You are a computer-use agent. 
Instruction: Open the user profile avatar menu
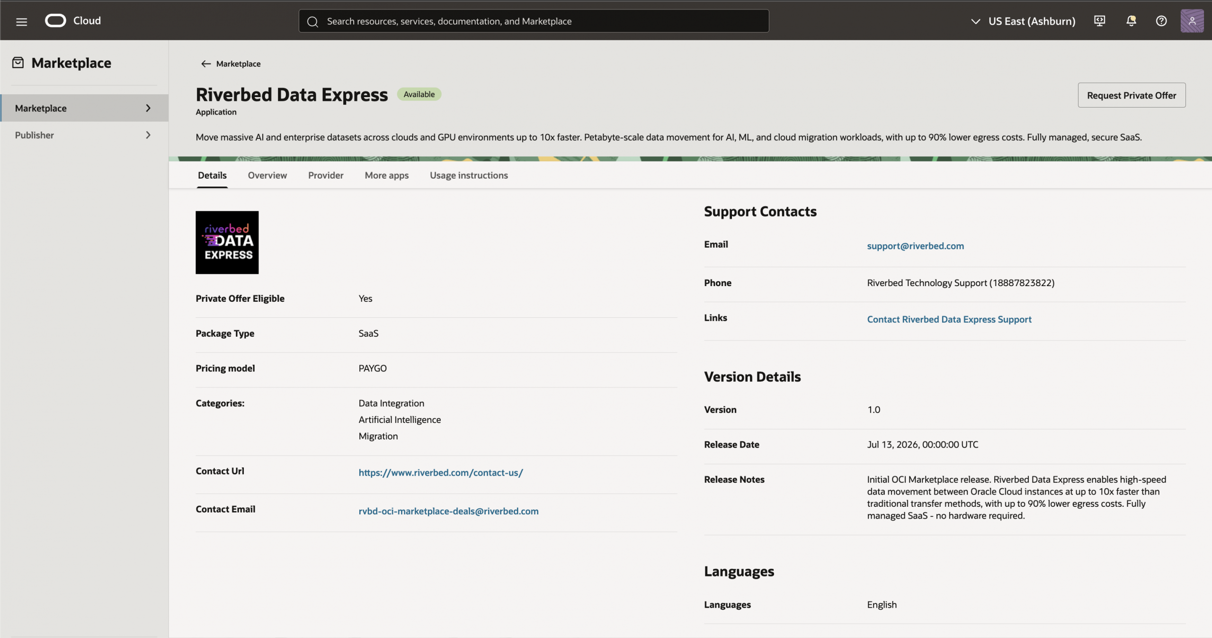coord(1192,21)
